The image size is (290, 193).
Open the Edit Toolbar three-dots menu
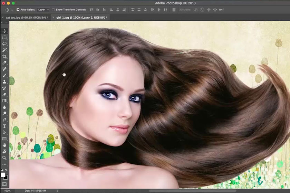pyautogui.click(x=4, y=164)
